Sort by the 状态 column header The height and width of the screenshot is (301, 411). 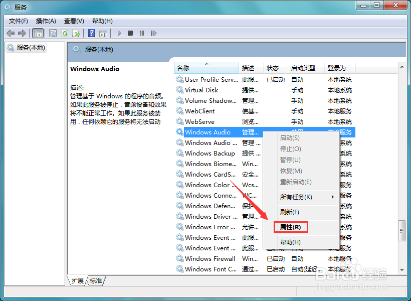pos(276,68)
